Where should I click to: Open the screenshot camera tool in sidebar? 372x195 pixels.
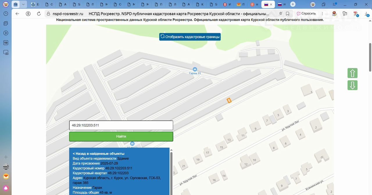[6, 53]
